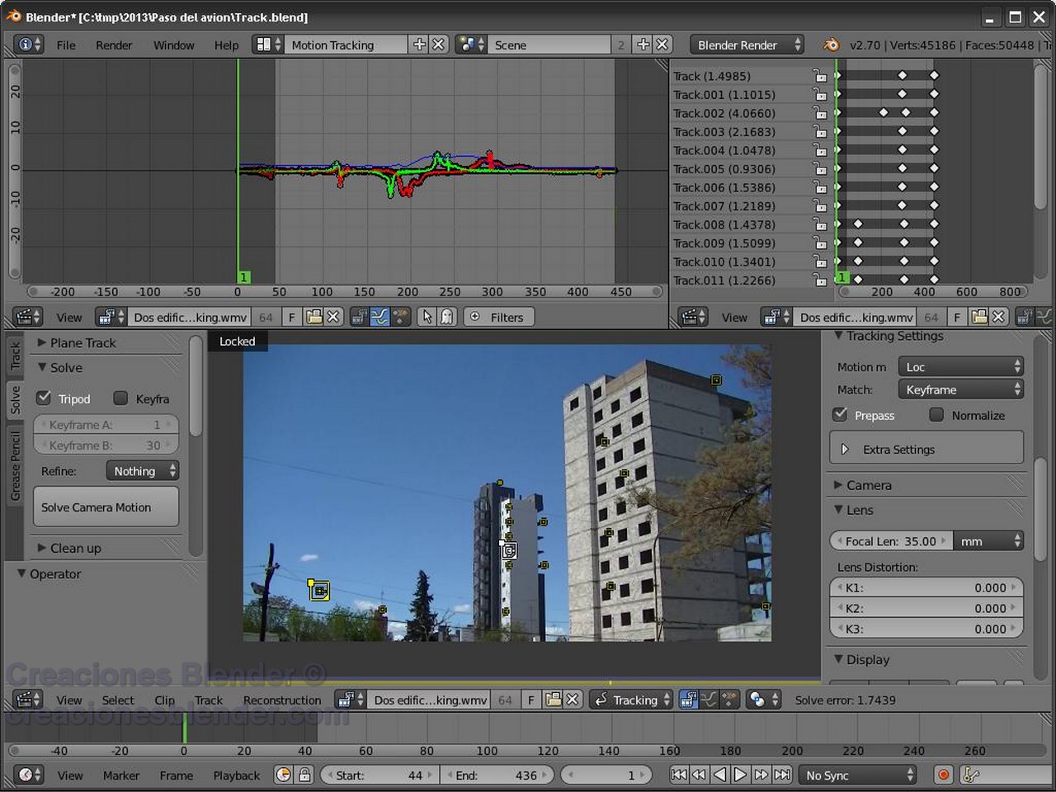Click the proxy render size icon in the Tracking header
The image size is (1056, 792).
759,700
